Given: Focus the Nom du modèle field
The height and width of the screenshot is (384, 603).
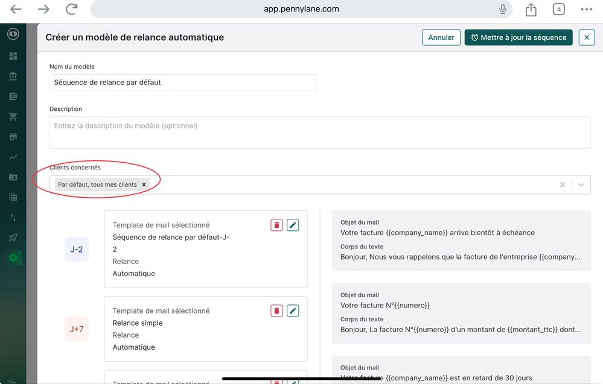Looking at the screenshot, I should click(182, 83).
